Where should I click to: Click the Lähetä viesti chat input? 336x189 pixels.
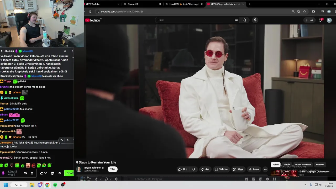point(12,173)
